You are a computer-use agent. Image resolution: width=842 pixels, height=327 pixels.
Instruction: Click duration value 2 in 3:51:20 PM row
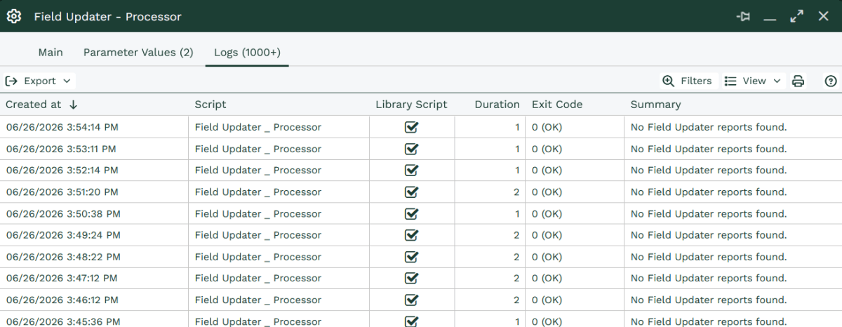point(517,192)
